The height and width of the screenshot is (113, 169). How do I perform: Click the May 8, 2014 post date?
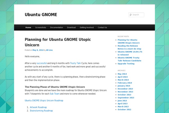coord(38,50)
